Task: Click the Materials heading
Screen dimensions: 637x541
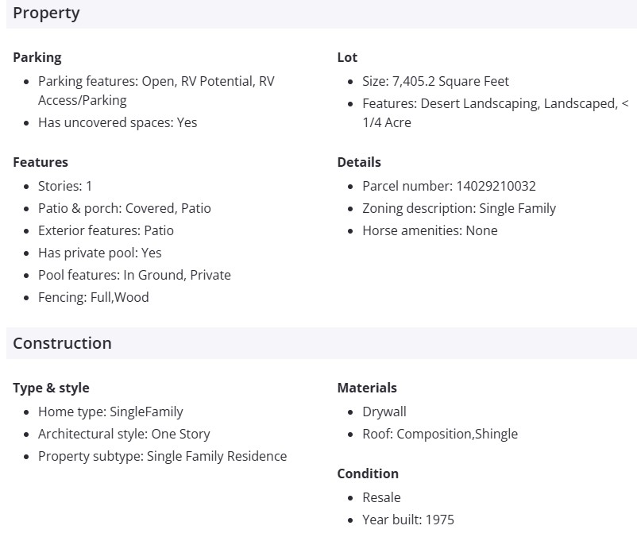Action: (367, 388)
